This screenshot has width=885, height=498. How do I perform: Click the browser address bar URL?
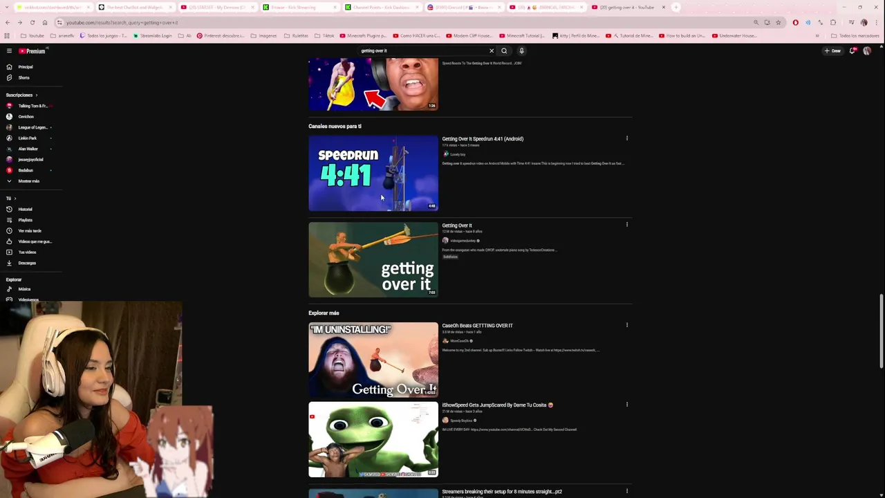point(122,23)
